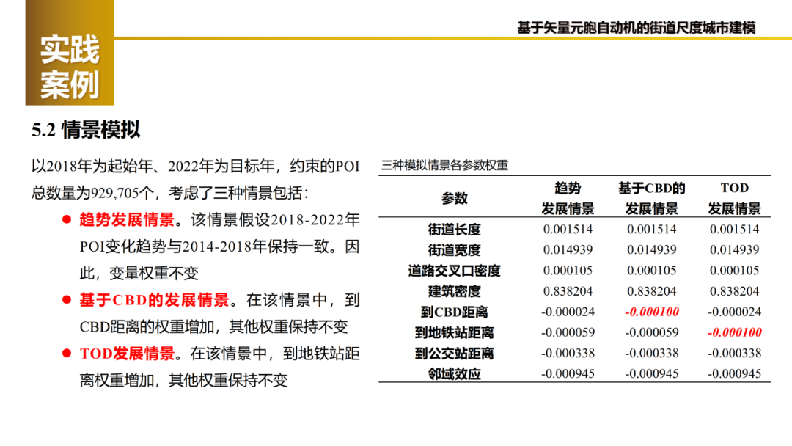Click the '实践案例' gold title block

[x=70, y=53]
